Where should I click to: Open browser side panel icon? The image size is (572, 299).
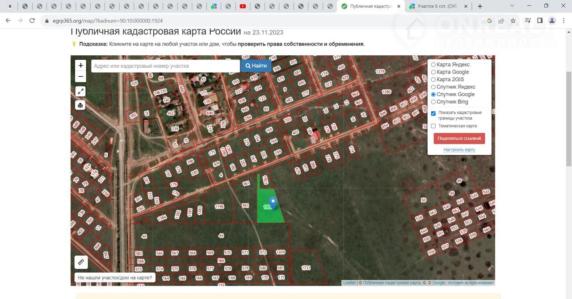click(540, 21)
